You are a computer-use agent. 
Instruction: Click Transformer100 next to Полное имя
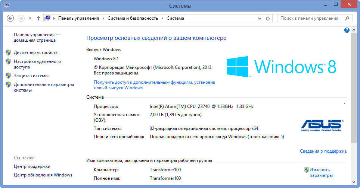[165, 178]
